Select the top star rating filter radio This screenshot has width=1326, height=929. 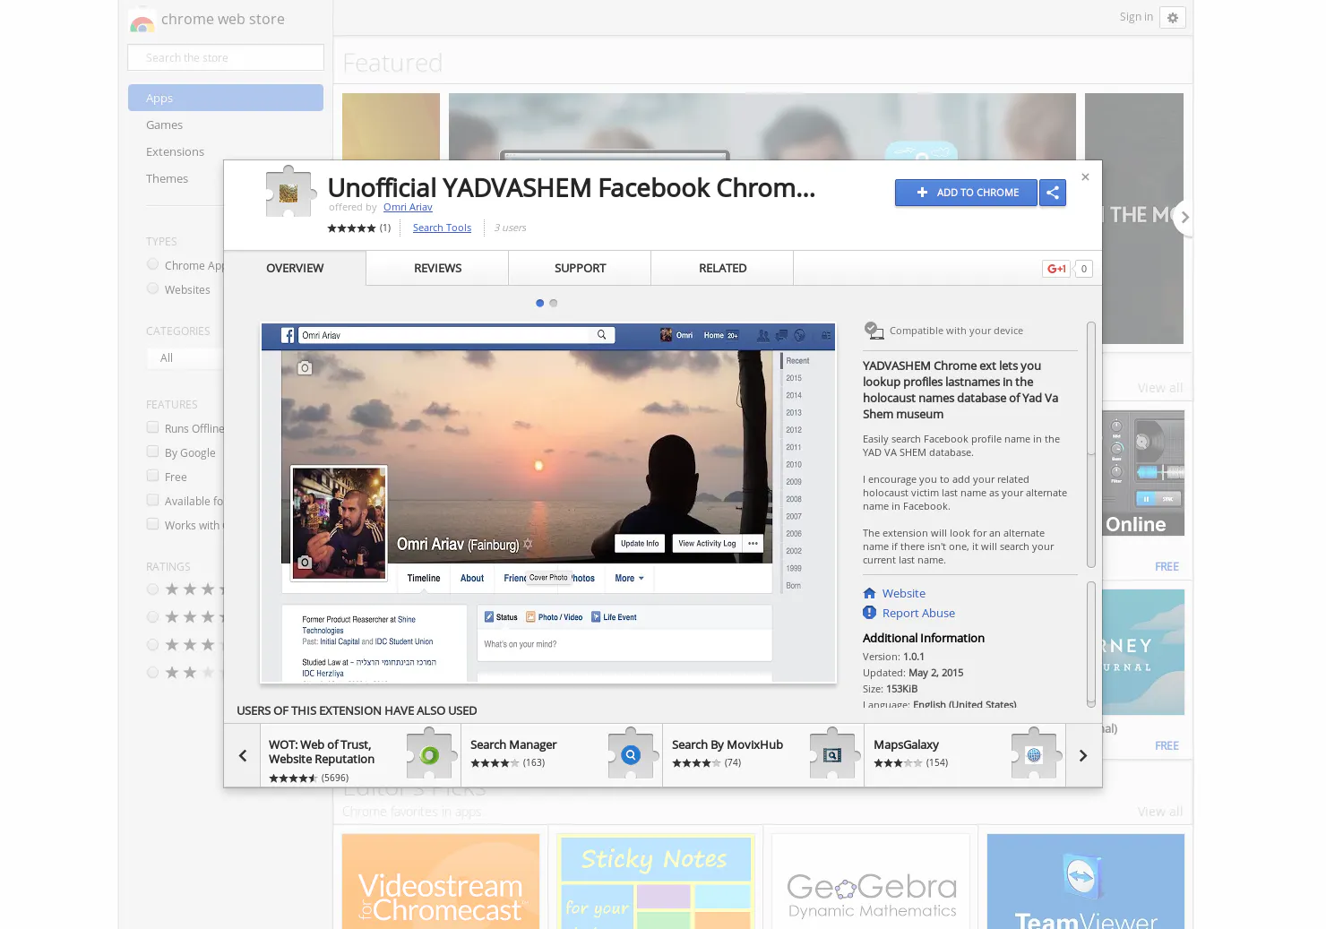coord(152,589)
